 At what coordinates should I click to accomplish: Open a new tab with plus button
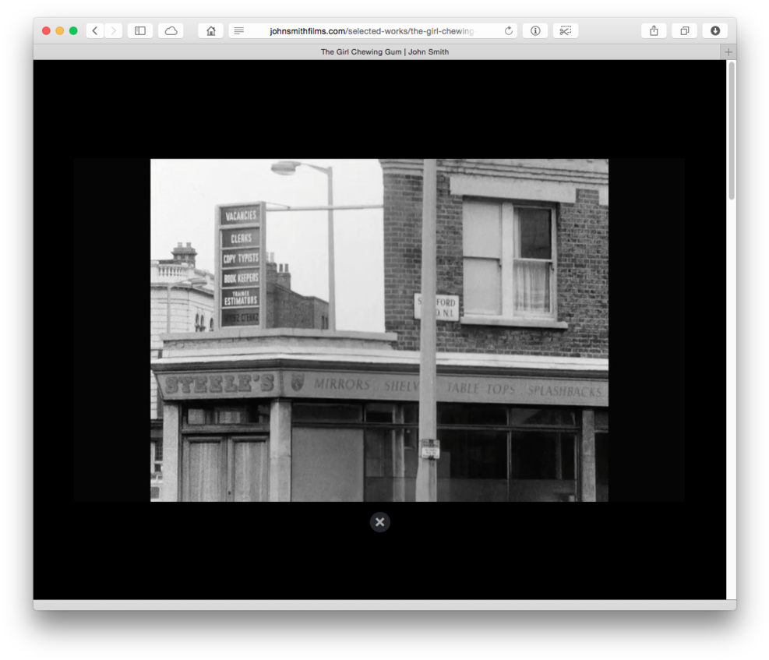tap(728, 52)
